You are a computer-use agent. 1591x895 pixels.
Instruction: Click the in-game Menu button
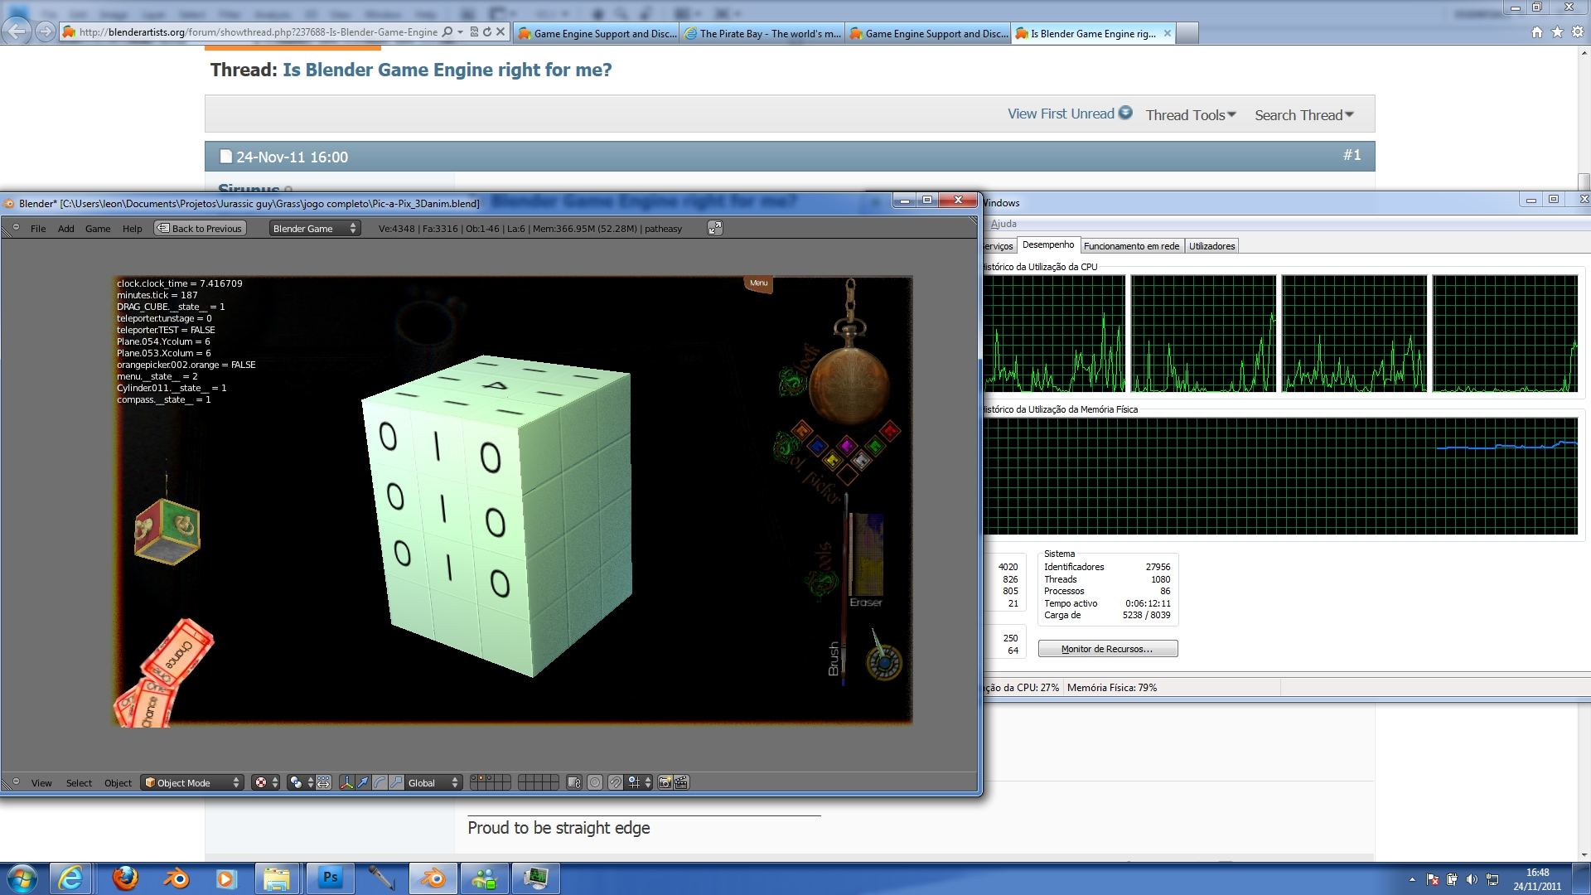coord(758,283)
